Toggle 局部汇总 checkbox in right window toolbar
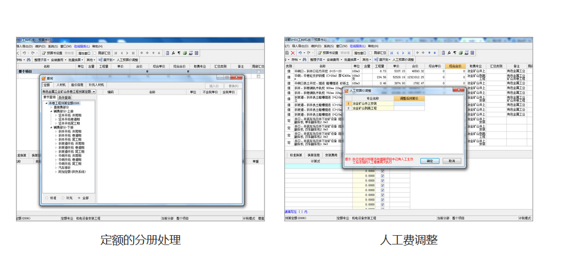This screenshot has height=256, width=564. point(371,53)
